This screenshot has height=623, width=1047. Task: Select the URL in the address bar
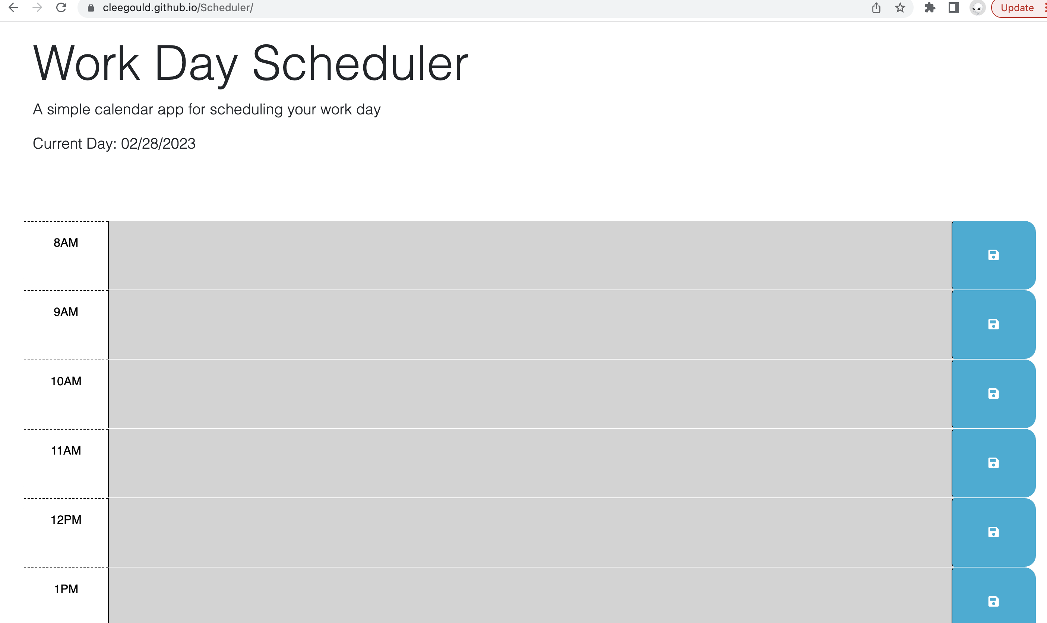coord(178,7)
